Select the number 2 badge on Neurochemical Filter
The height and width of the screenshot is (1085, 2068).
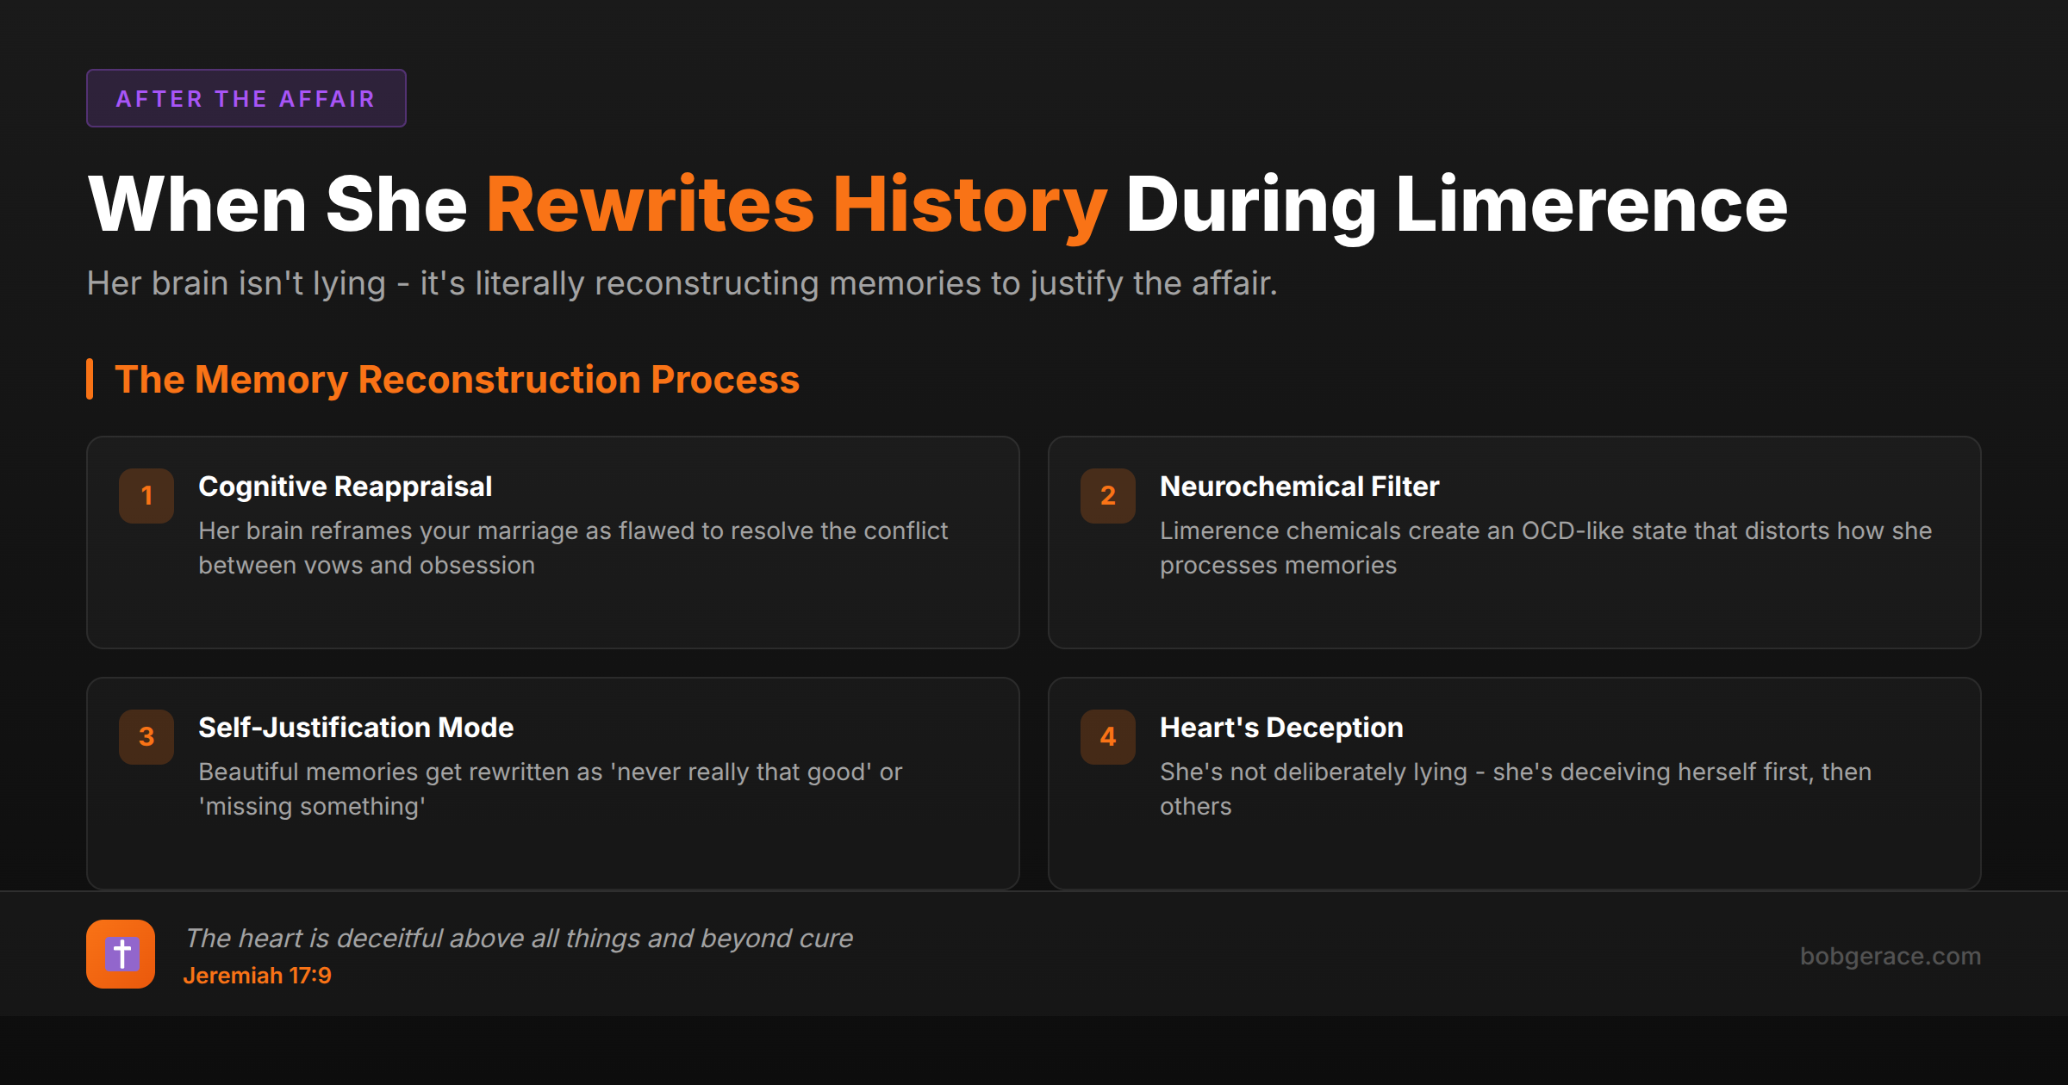click(x=1107, y=496)
